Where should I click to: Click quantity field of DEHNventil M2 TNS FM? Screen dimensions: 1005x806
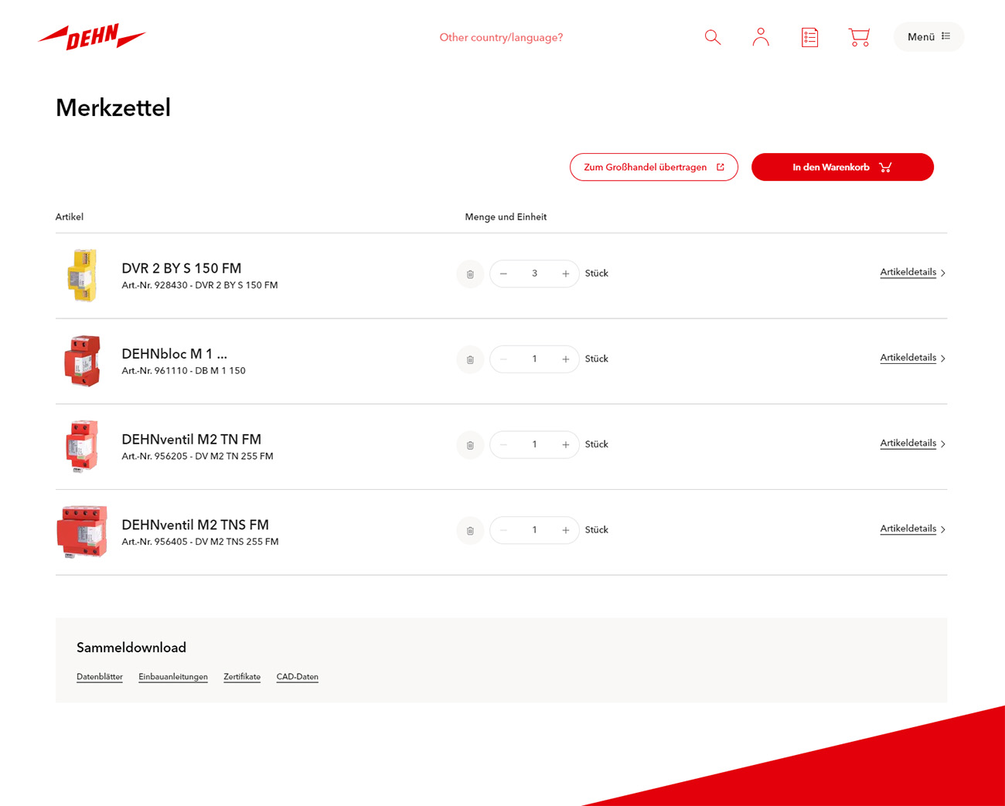coord(534,530)
